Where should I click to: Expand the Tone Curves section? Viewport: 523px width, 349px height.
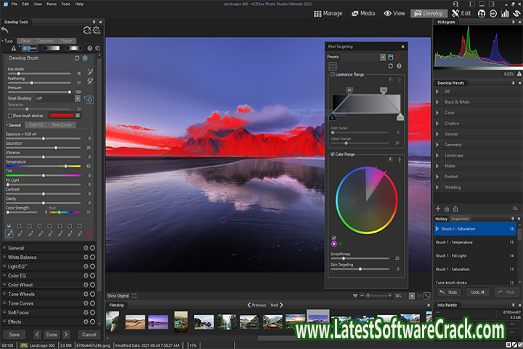pyautogui.click(x=4, y=303)
